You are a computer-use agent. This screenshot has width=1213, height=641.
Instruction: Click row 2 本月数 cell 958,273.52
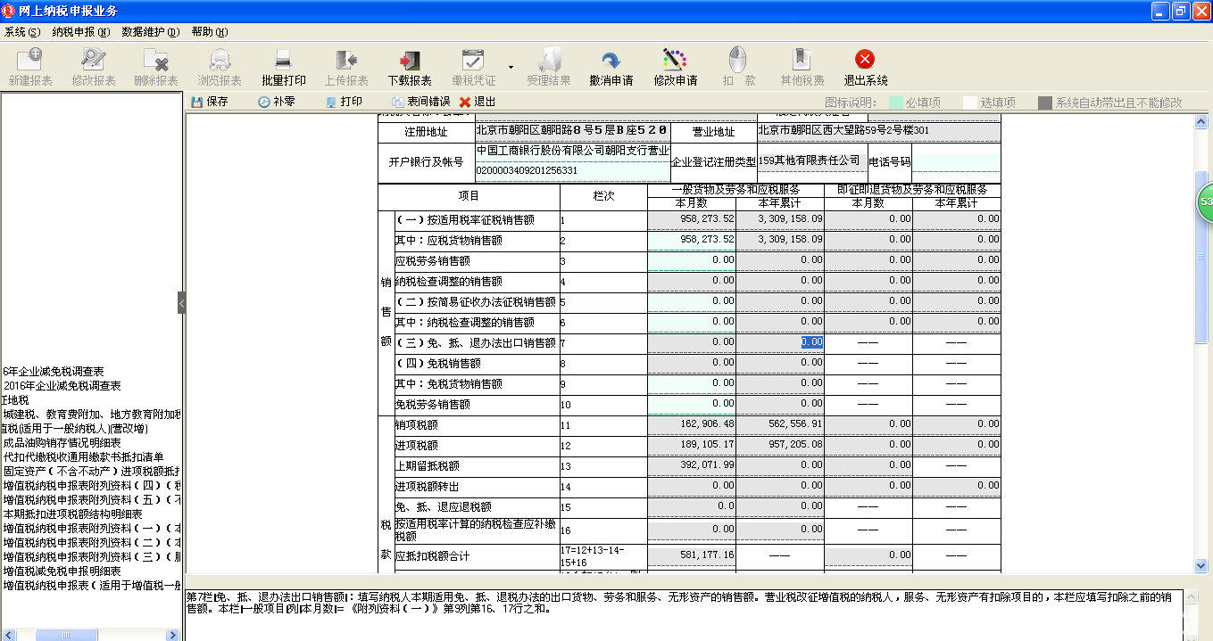(692, 240)
